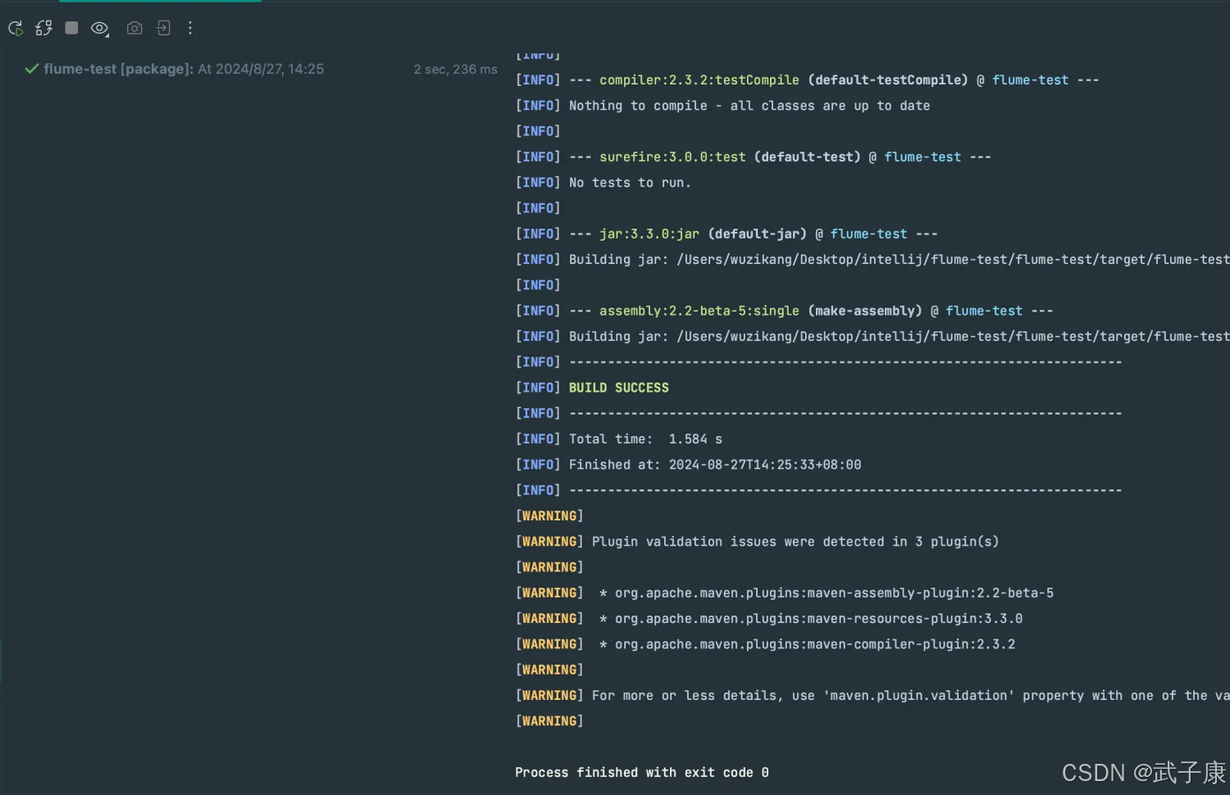Open the three-dot more options menu
This screenshot has width=1230, height=795.
tap(190, 28)
